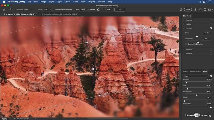Open the Layer menu

pos(51,2)
